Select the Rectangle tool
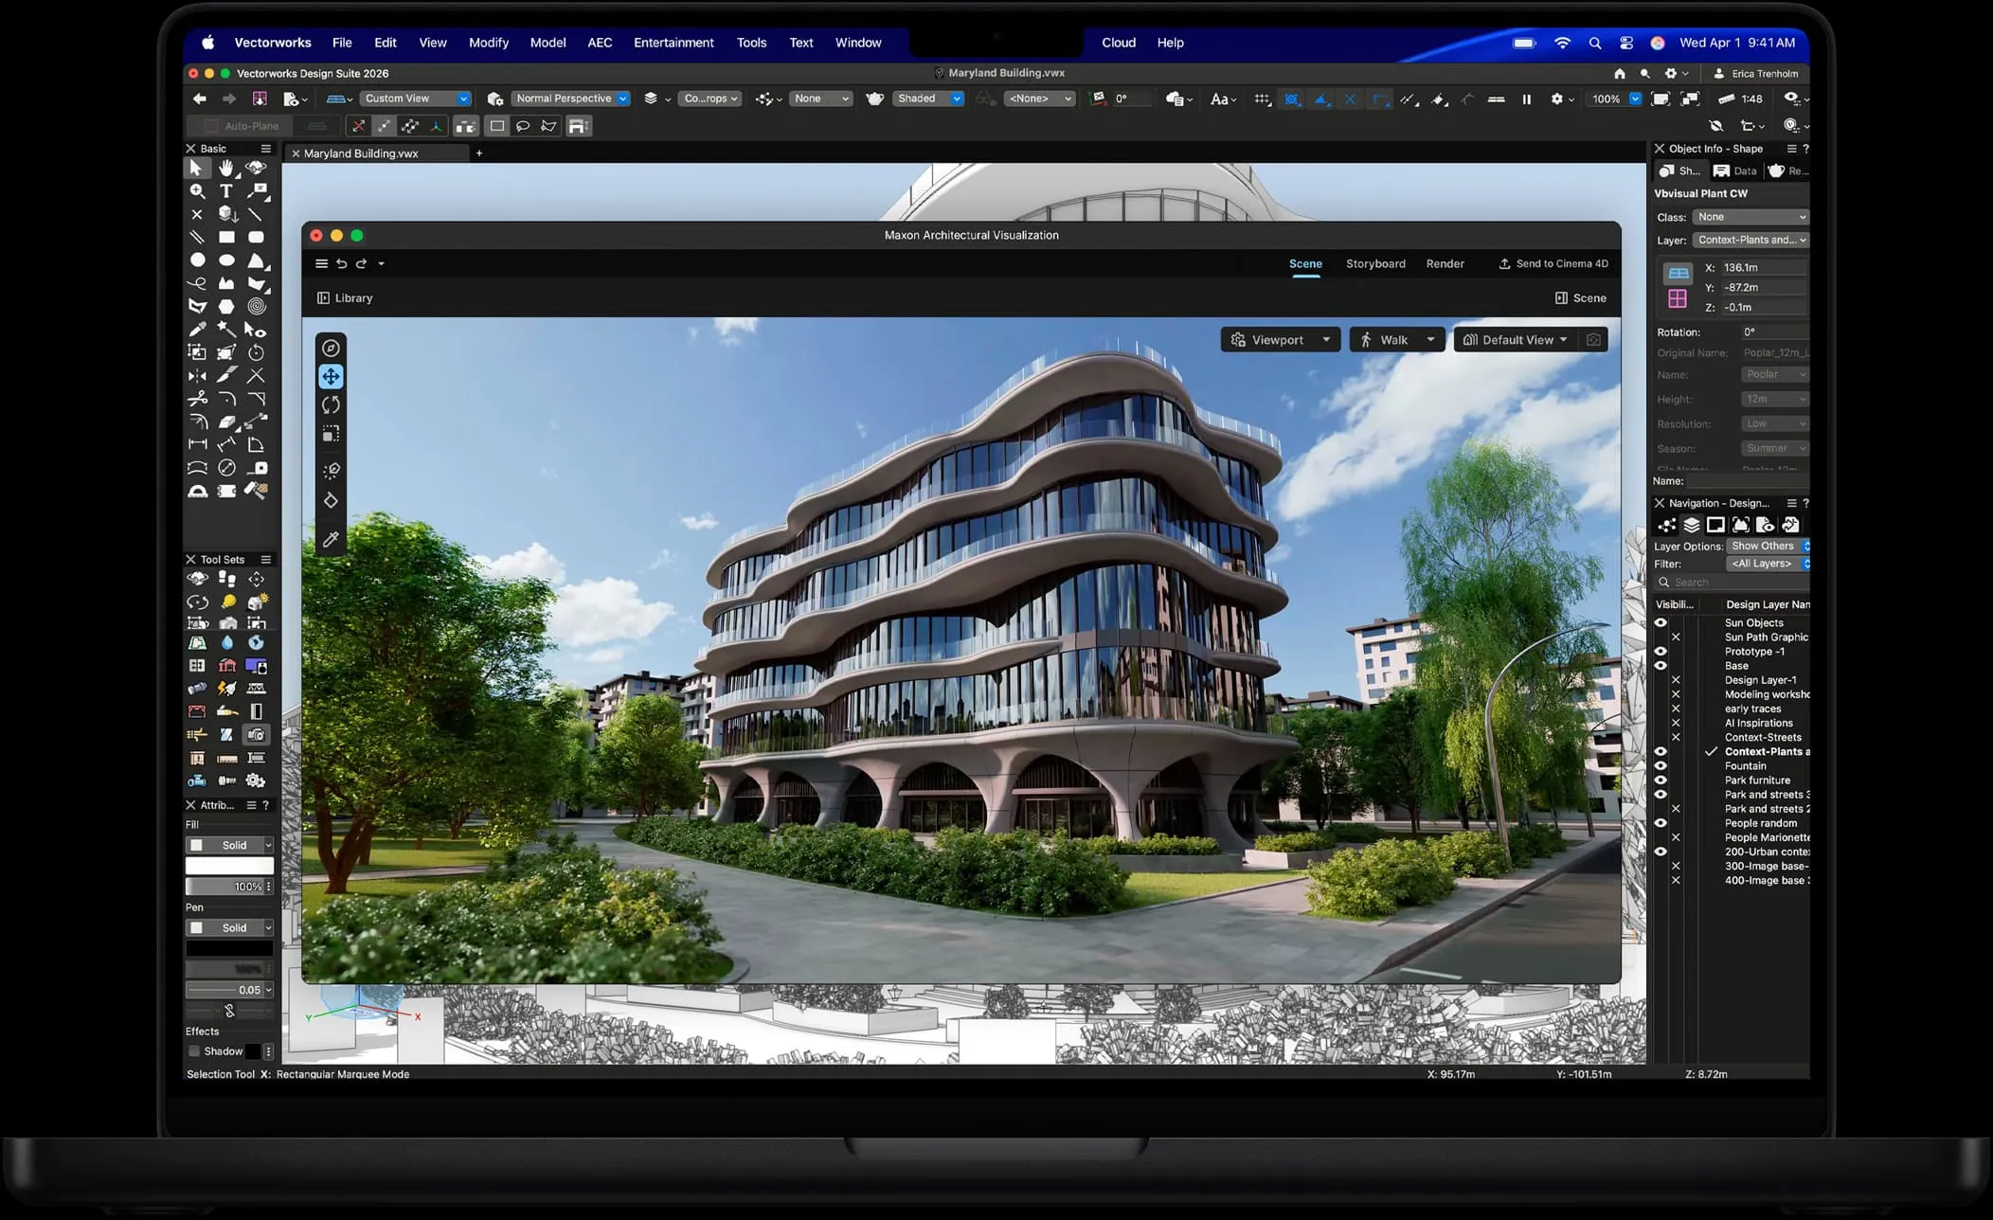The height and width of the screenshot is (1220, 1993). [227, 237]
